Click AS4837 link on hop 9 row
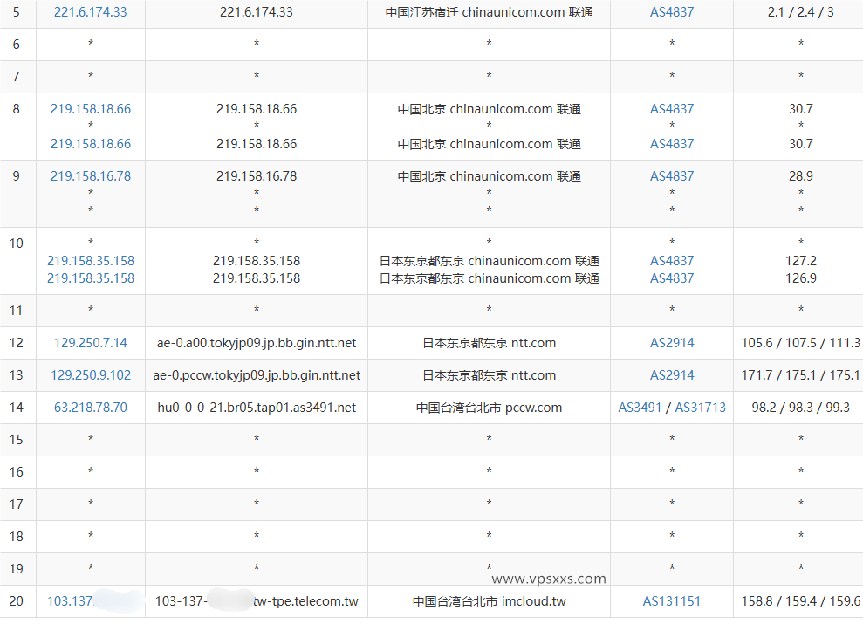 click(671, 175)
